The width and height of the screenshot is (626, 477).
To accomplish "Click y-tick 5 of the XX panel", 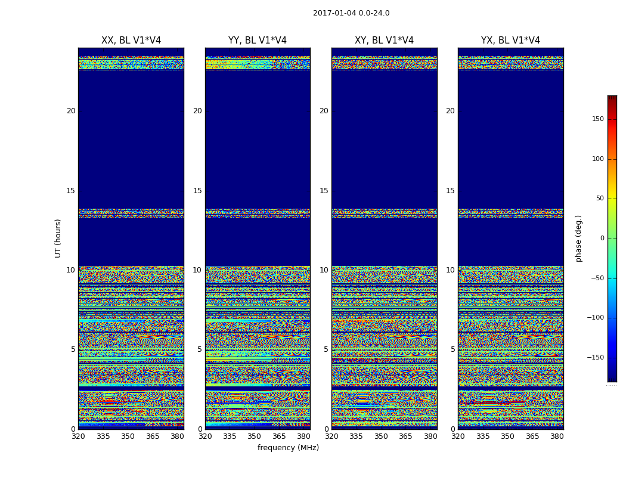I will (73, 349).
